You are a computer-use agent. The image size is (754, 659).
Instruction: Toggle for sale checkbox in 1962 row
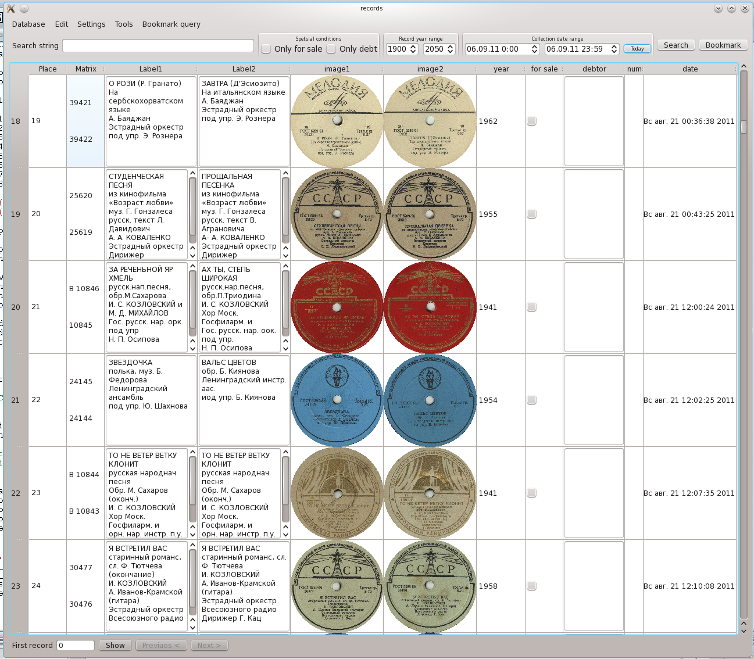coord(531,121)
